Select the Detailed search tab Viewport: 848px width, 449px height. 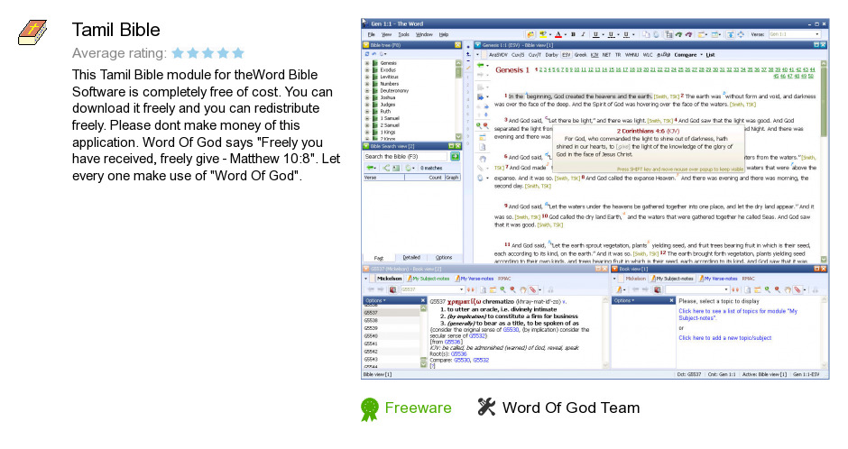(411, 258)
